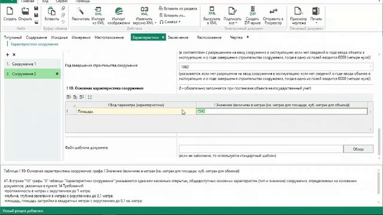Select Сооружение 1 in list

pyautogui.click(x=32, y=64)
